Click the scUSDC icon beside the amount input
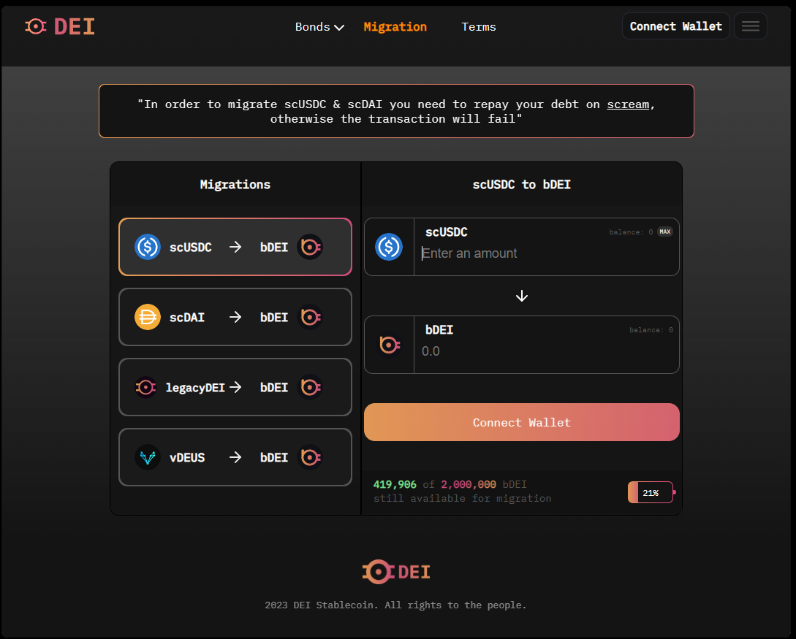Image resolution: width=796 pixels, height=639 pixels. pos(389,247)
